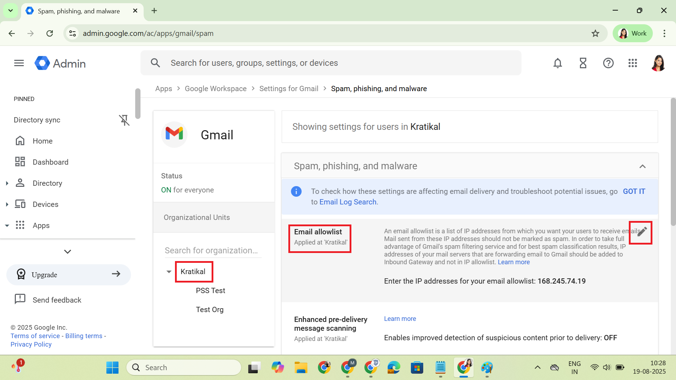Image resolution: width=676 pixels, height=380 pixels.
Task: Open the help question mark icon
Action: click(x=608, y=63)
